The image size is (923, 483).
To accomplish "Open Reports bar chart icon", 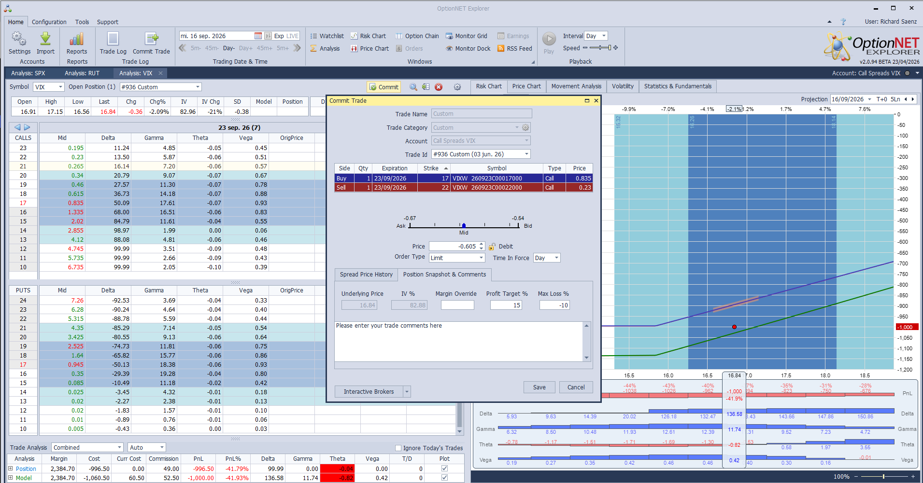I will [76, 39].
